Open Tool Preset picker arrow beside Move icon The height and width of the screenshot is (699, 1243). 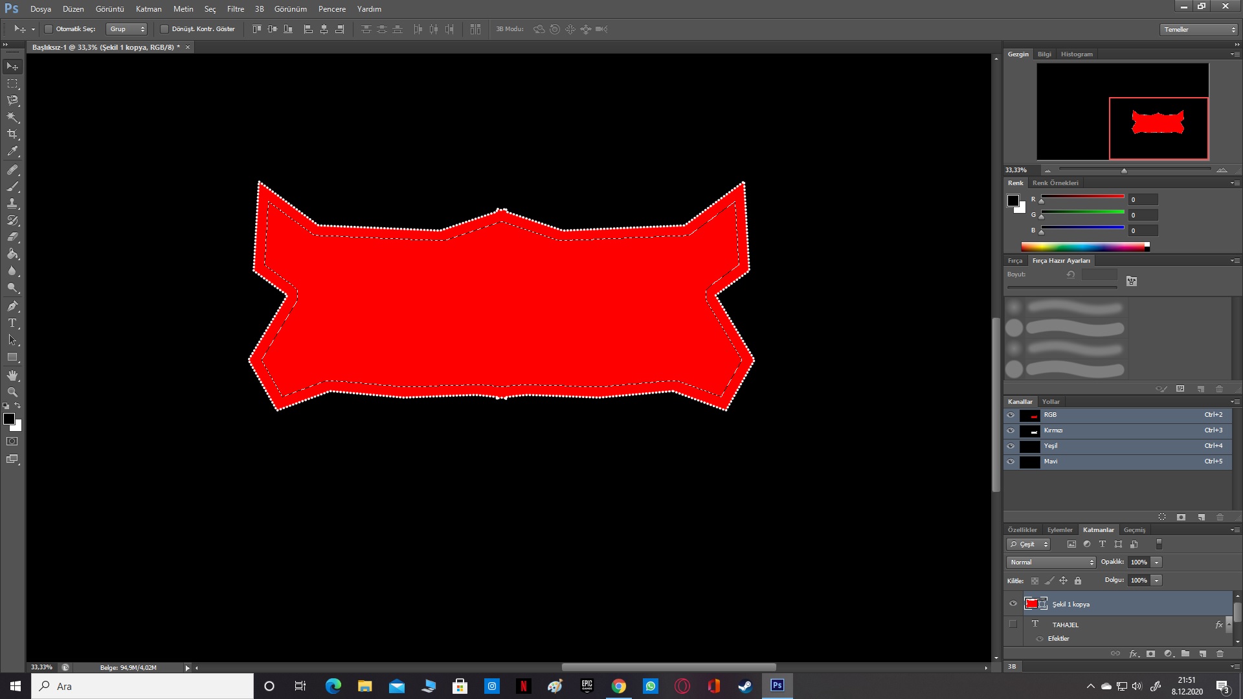[33, 30]
